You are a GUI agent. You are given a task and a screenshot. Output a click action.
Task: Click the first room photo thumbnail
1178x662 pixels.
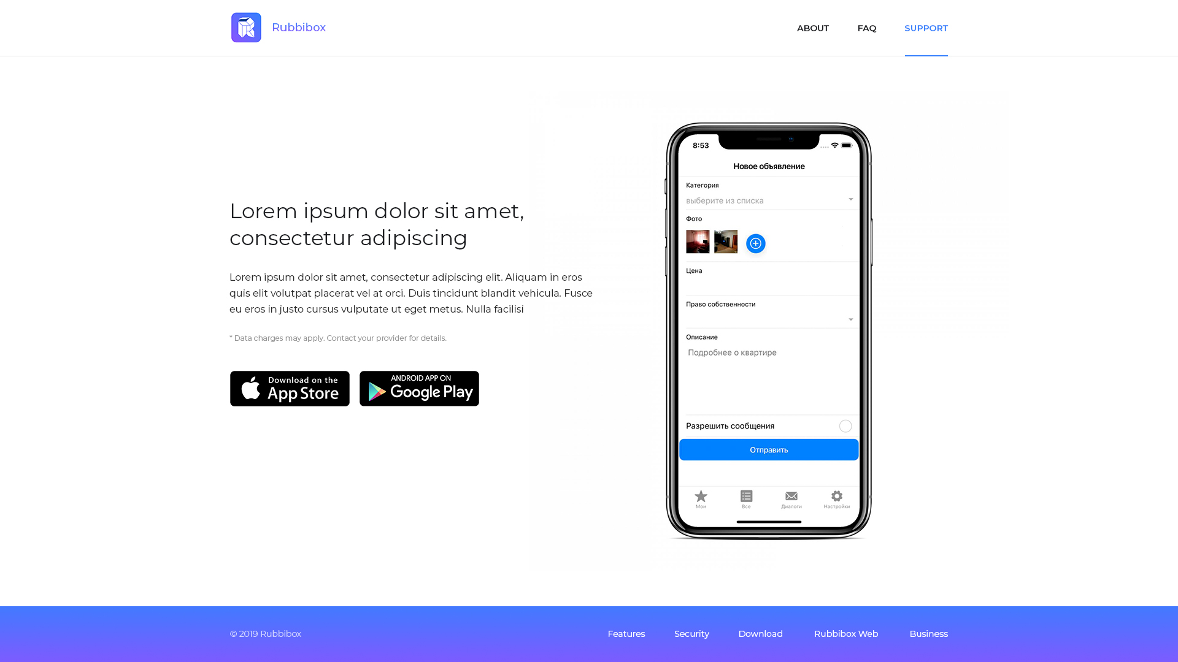(x=698, y=242)
